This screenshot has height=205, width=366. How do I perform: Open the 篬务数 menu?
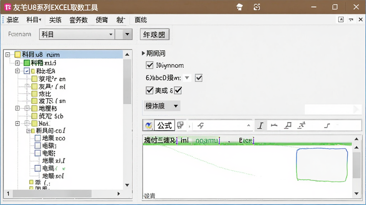[x=78, y=20]
